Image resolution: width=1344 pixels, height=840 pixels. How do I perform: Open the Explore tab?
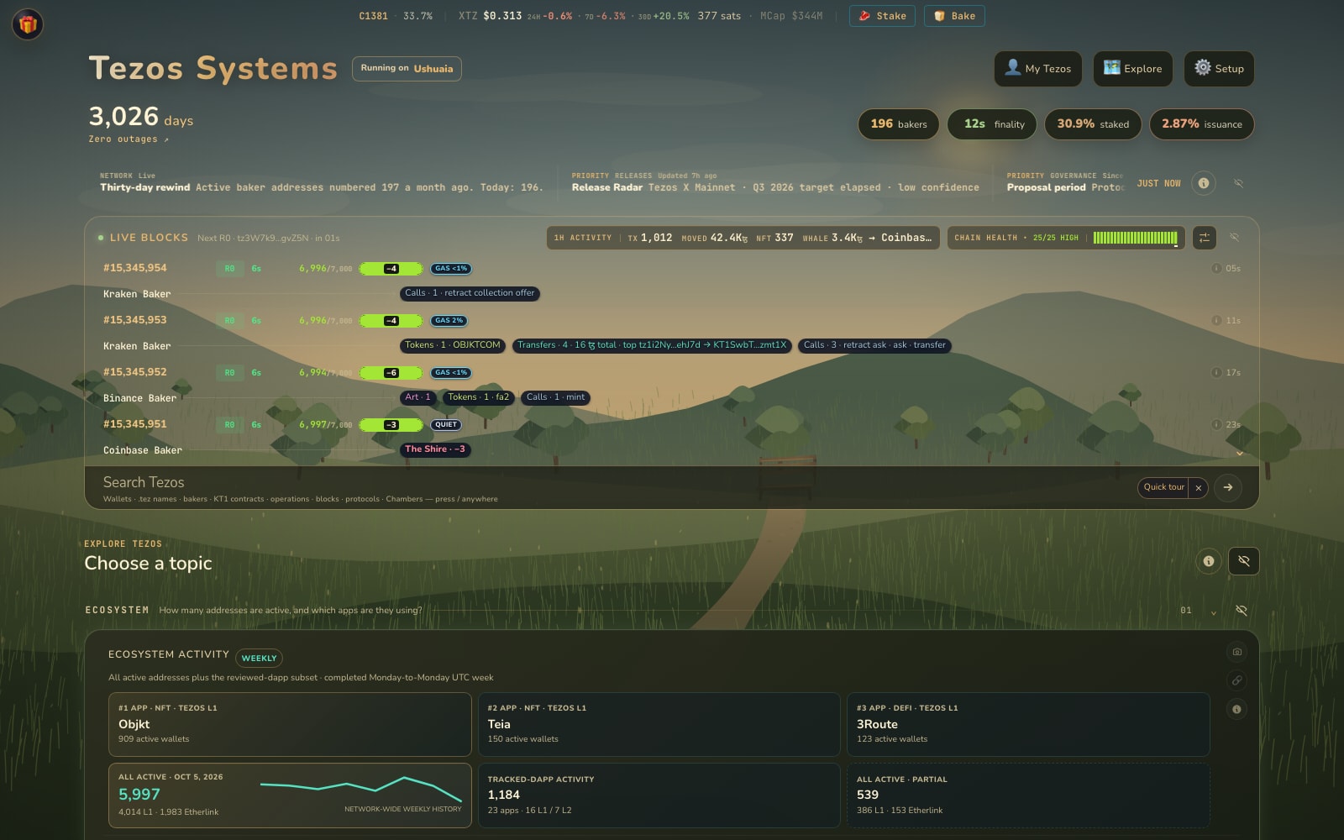tap(1132, 69)
